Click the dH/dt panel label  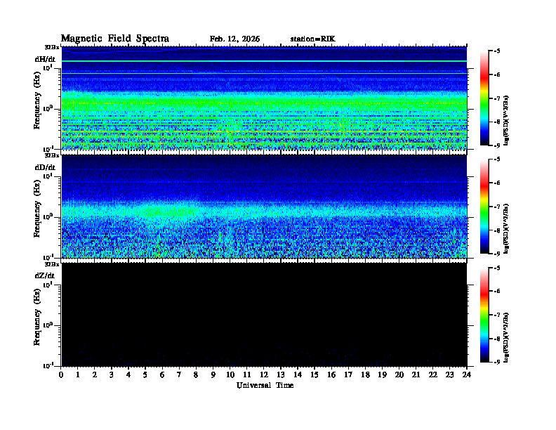45,59
